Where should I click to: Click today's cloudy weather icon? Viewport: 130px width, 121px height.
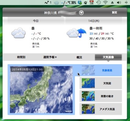coord(18,33)
